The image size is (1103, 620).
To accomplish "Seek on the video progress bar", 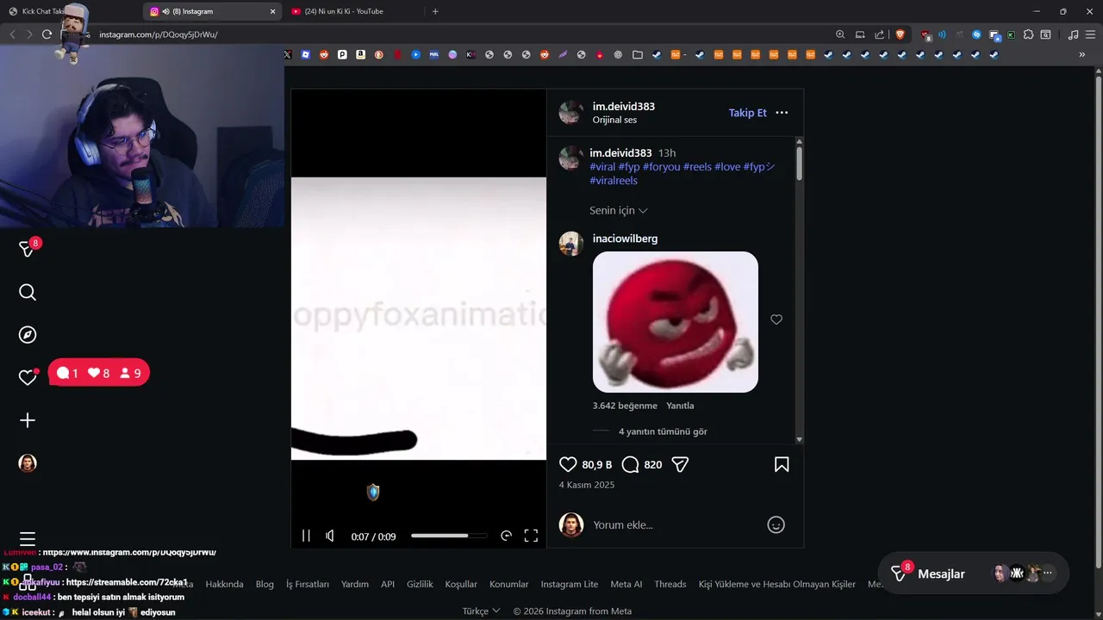I will [x=449, y=536].
